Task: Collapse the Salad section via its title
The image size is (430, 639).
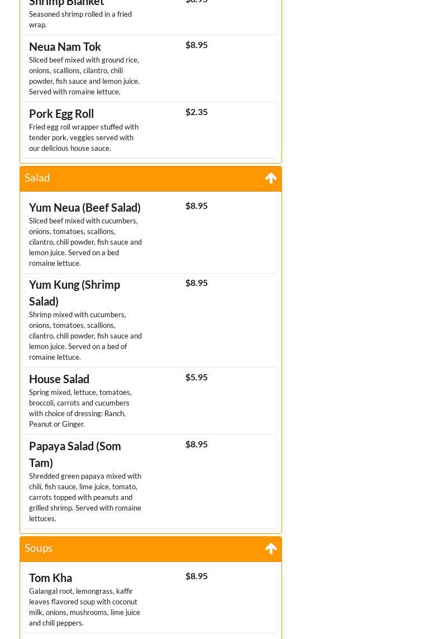Action: click(37, 178)
